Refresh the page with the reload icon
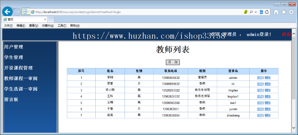298x135 pixels. [x=267, y=12]
